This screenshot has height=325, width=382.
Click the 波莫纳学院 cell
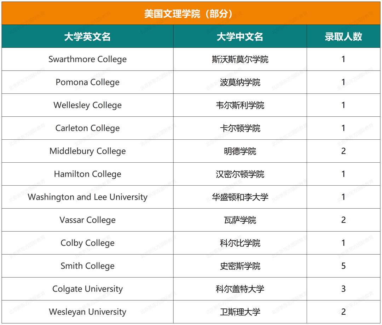[x=240, y=82]
